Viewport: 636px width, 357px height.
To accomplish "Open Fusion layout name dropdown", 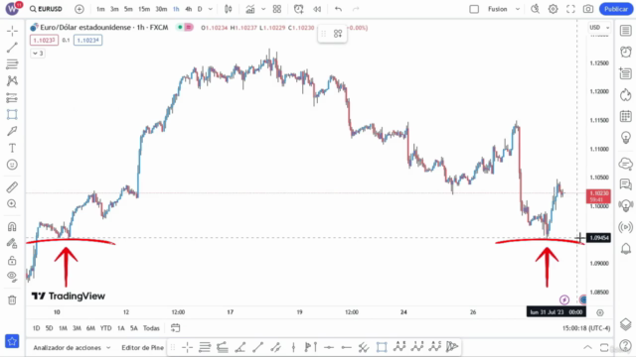I will (x=504, y=9).
